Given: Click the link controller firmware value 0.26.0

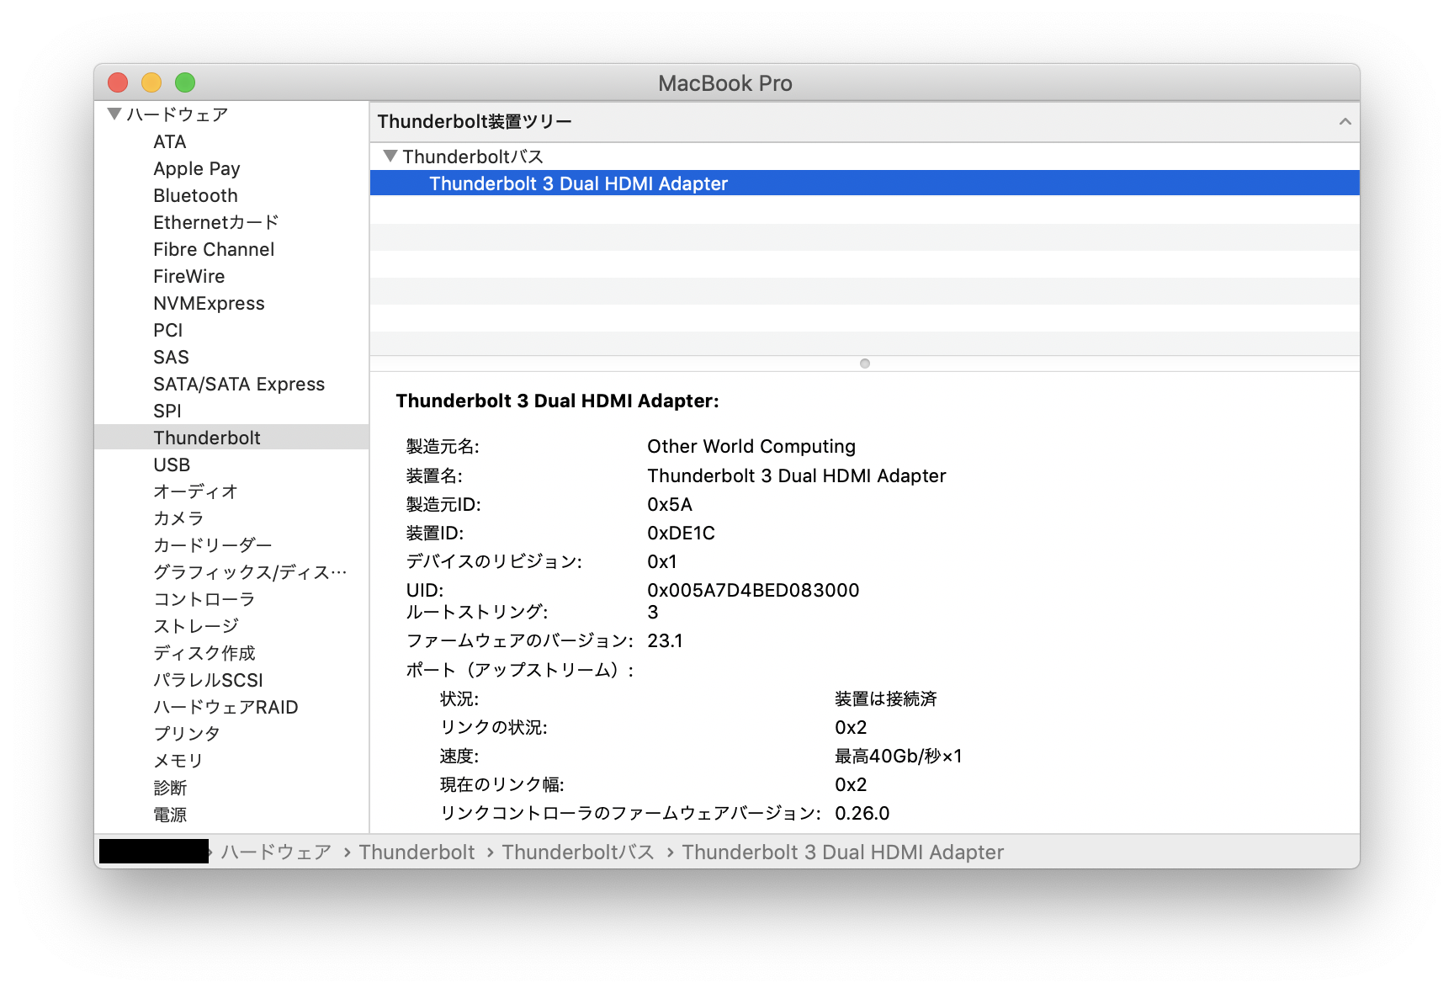Looking at the screenshot, I should tap(862, 813).
